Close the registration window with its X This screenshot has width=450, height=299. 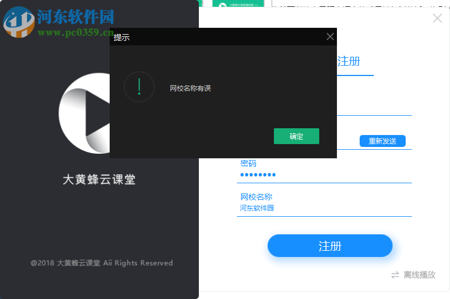pyautogui.click(x=437, y=18)
